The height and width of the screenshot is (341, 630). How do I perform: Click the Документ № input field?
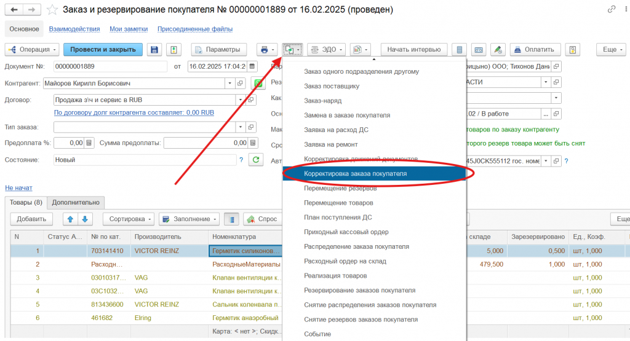pyautogui.click(x=110, y=66)
